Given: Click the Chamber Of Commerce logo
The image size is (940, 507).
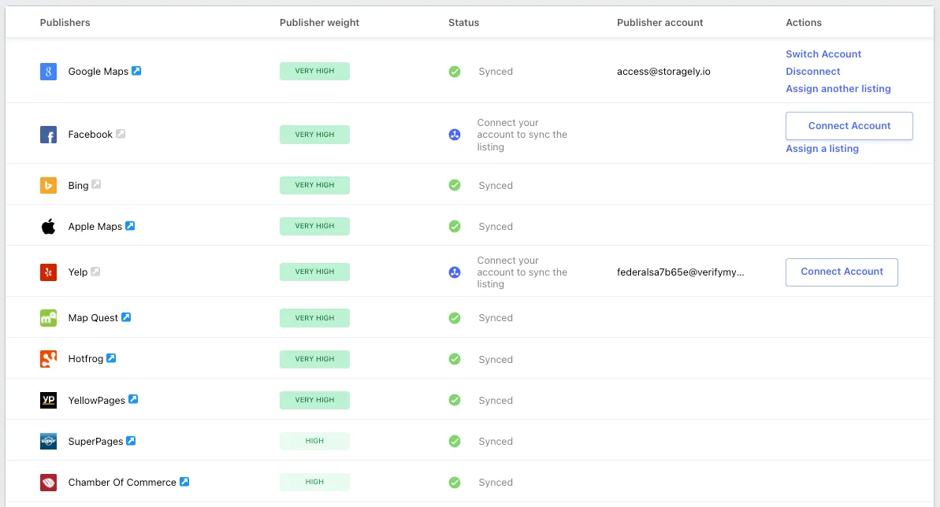Looking at the screenshot, I should [49, 482].
